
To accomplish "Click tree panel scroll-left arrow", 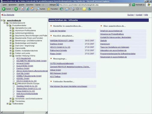I will tap(2, 112).
